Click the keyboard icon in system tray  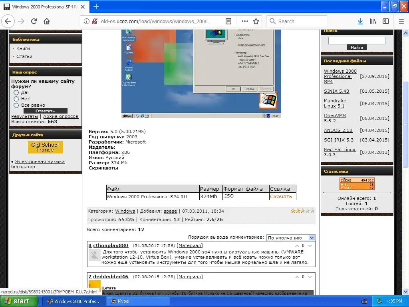[364, 301]
